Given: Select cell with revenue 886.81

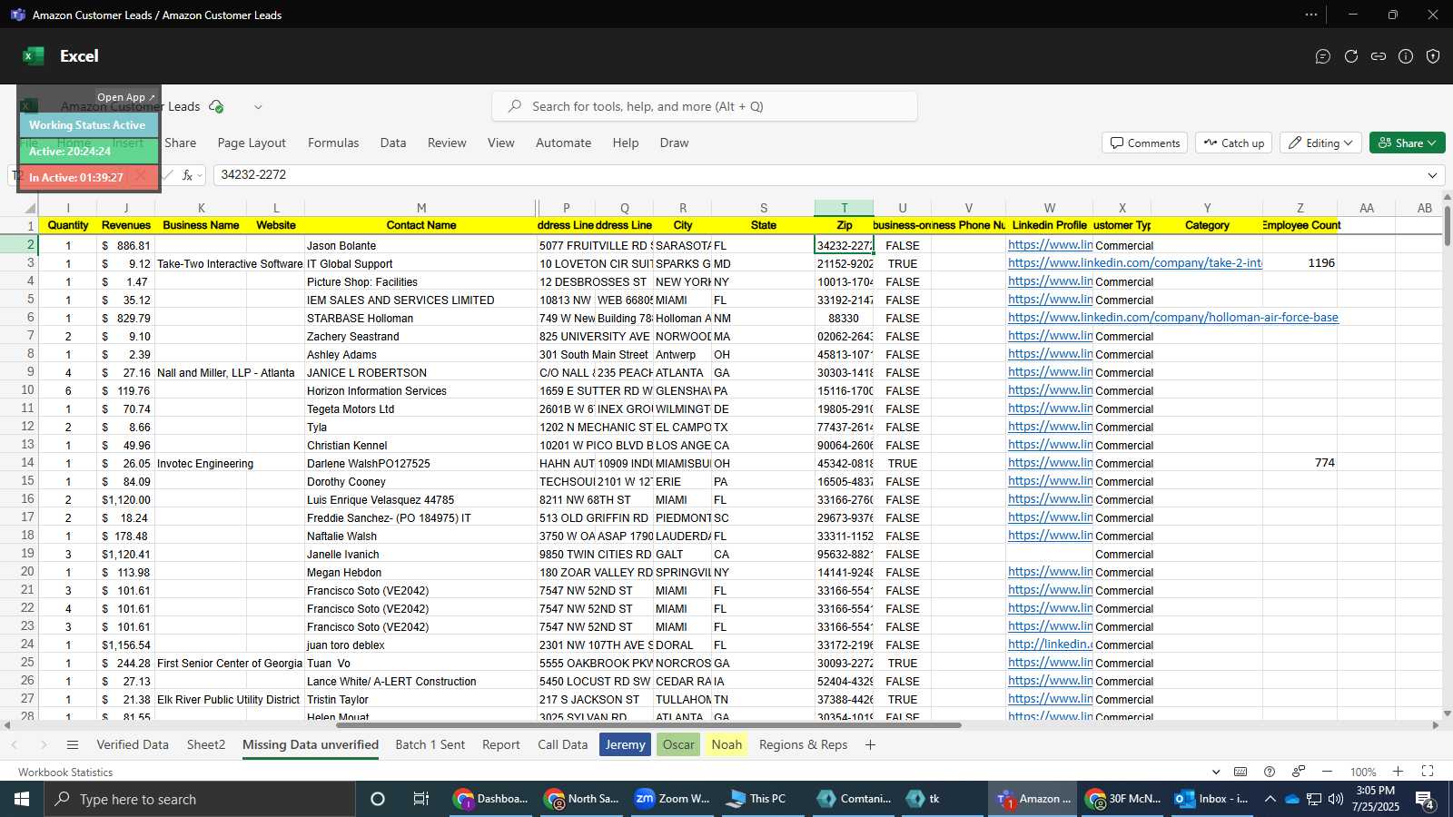Looking at the screenshot, I should [125, 245].
